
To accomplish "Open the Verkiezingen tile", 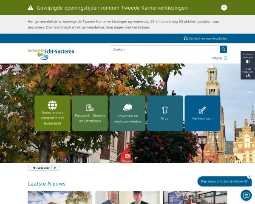I will (x=202, y=113).
